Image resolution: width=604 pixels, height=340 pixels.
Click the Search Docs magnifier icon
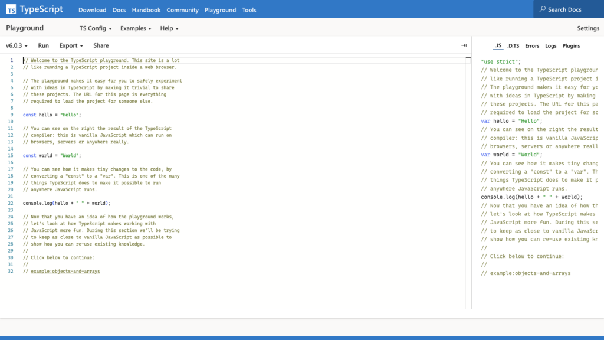tap(543, 9)
